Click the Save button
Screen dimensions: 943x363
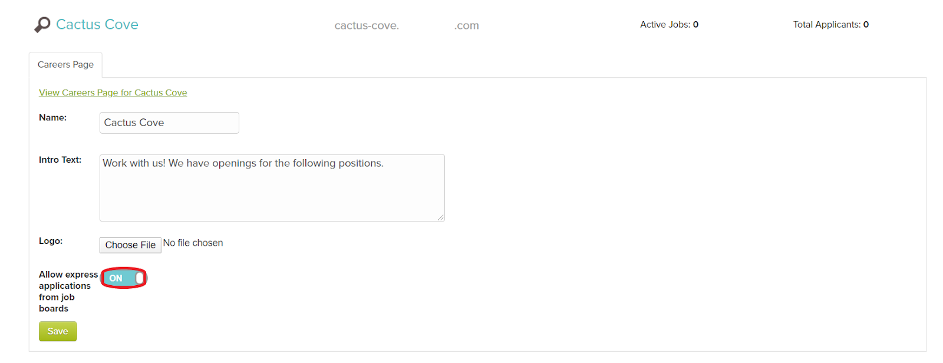(x=57, y=331)
